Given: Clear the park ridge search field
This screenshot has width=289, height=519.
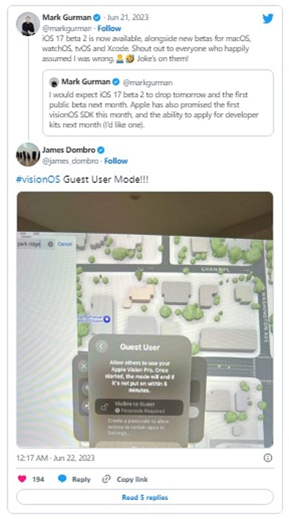Looking at the screenshot, I should [51, 245].
